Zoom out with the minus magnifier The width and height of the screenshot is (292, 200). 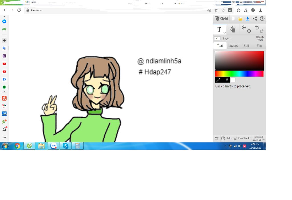tap(249, 31)
